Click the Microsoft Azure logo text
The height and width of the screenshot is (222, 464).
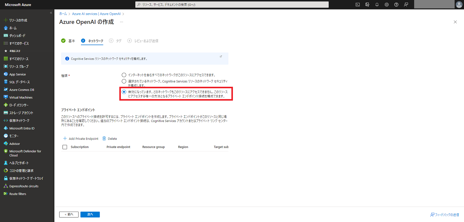[18, 5]
